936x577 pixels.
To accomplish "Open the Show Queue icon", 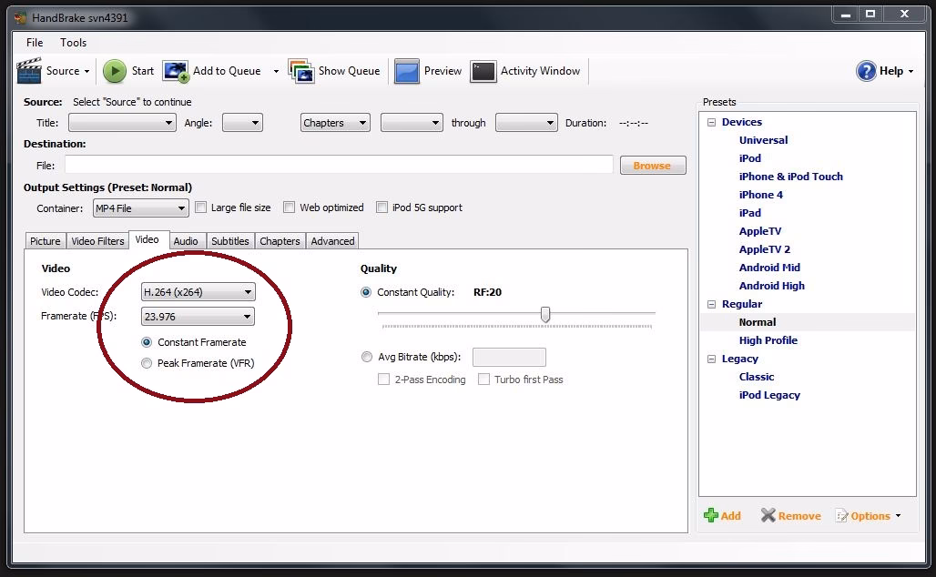I will 301,70.
